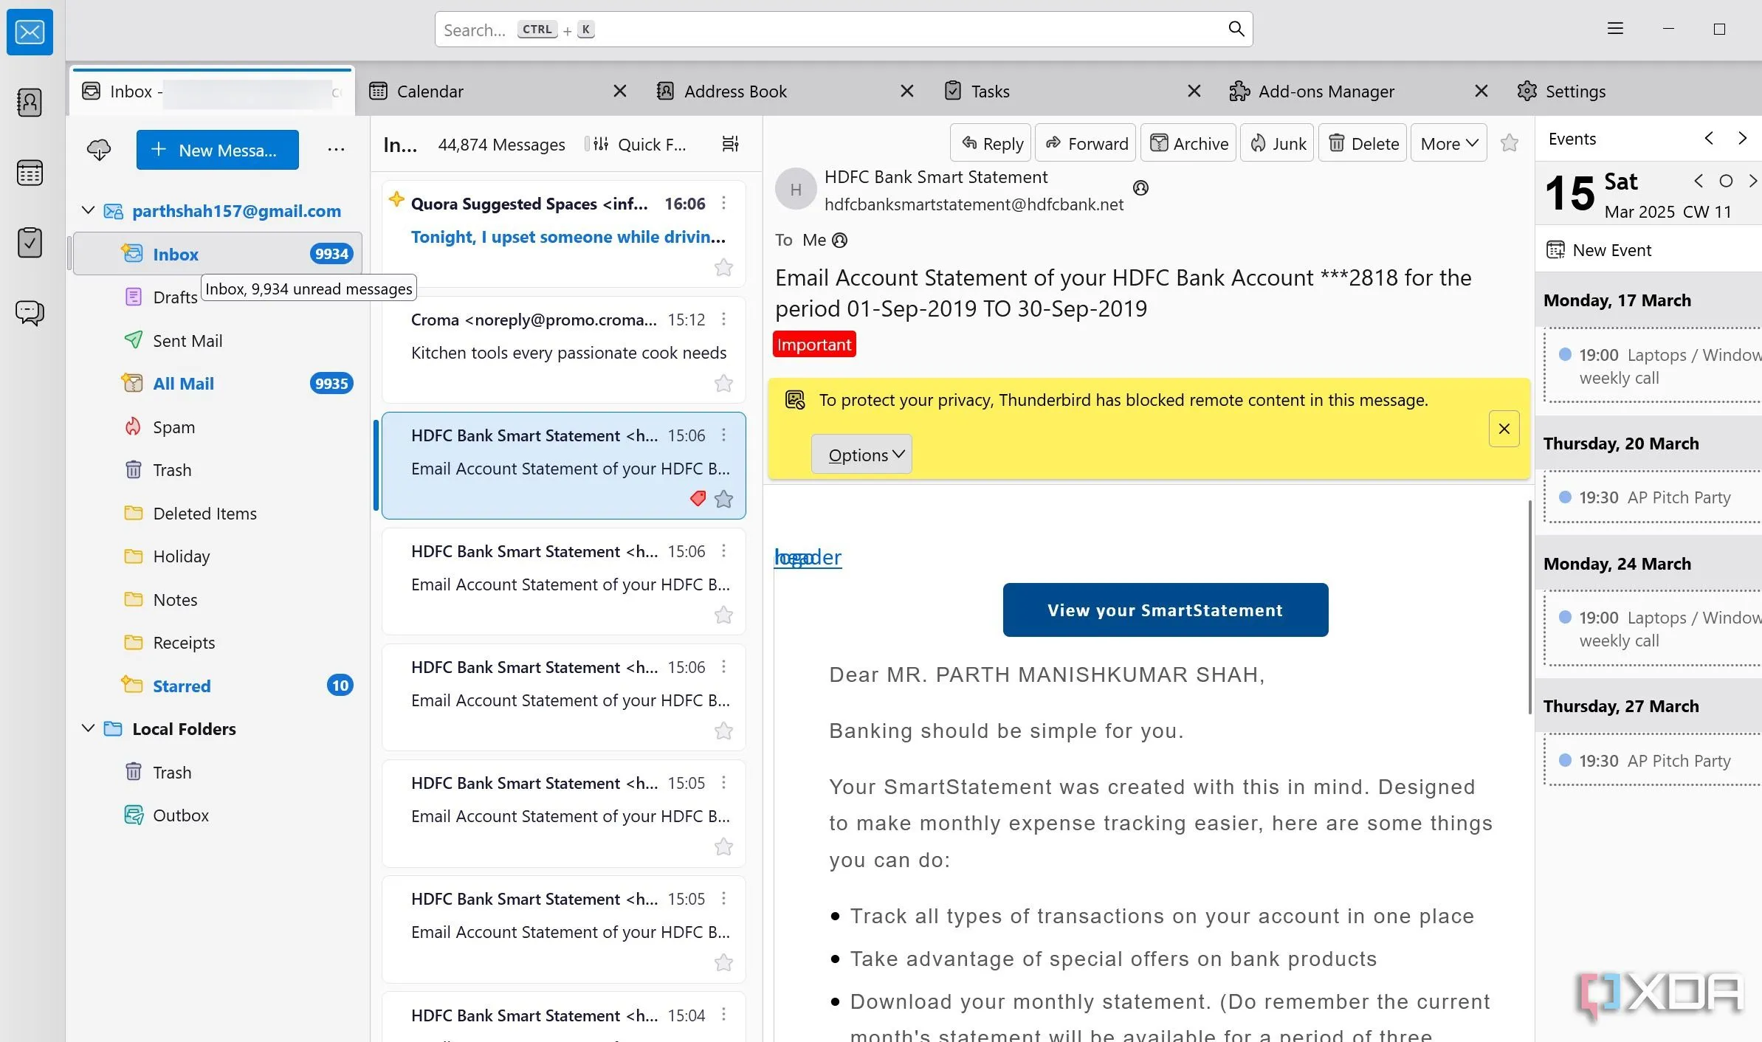Click the New Message button
The height and width of the screenshot is (1042, 1762).
point(218,150)
